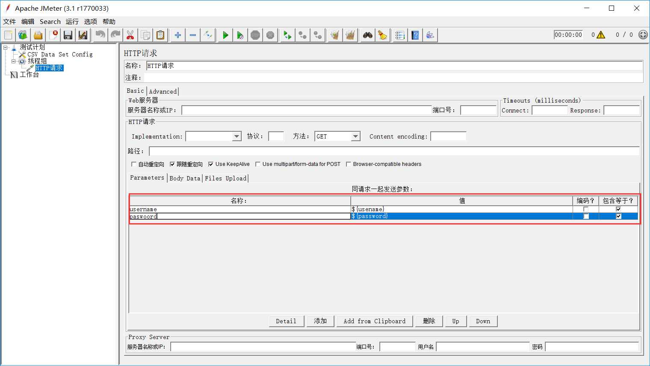The width and height of the screenshot is (650, 366).
Task: Click the Remote Shutdown All icon
Action: coord(318,35)
